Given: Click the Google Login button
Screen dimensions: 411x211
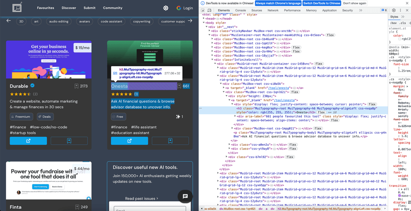Looking at the screenshot, I should coord(185,8).
